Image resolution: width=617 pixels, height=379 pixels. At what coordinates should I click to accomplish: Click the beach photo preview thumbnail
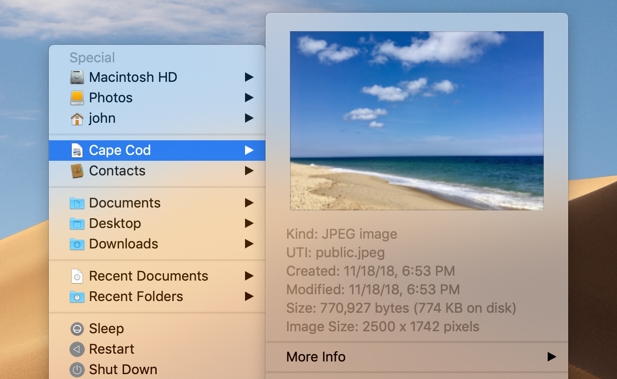coord(416,120)
